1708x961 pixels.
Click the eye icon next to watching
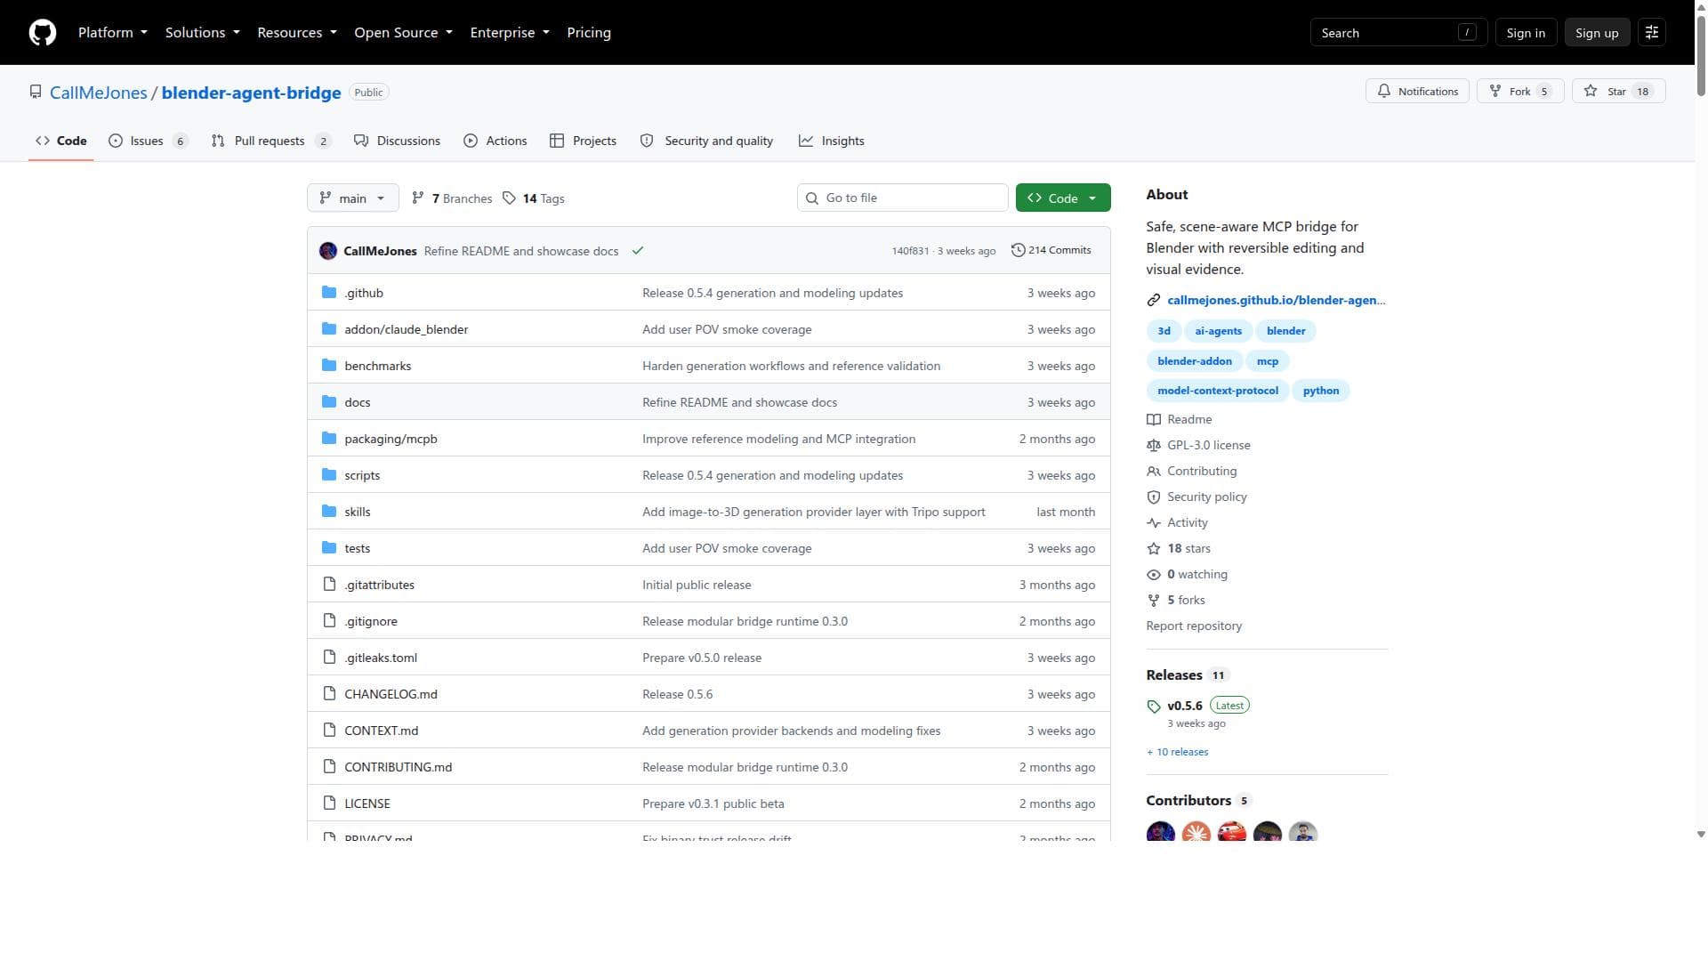click(1154, 575)
